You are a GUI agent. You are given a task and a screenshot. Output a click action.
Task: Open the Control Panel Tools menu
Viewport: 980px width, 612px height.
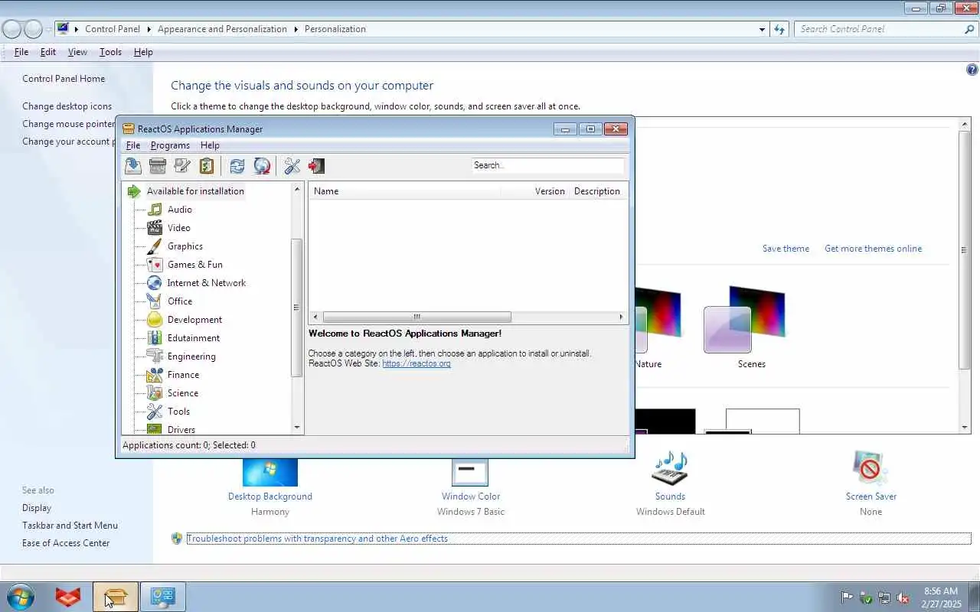[110, 52]
